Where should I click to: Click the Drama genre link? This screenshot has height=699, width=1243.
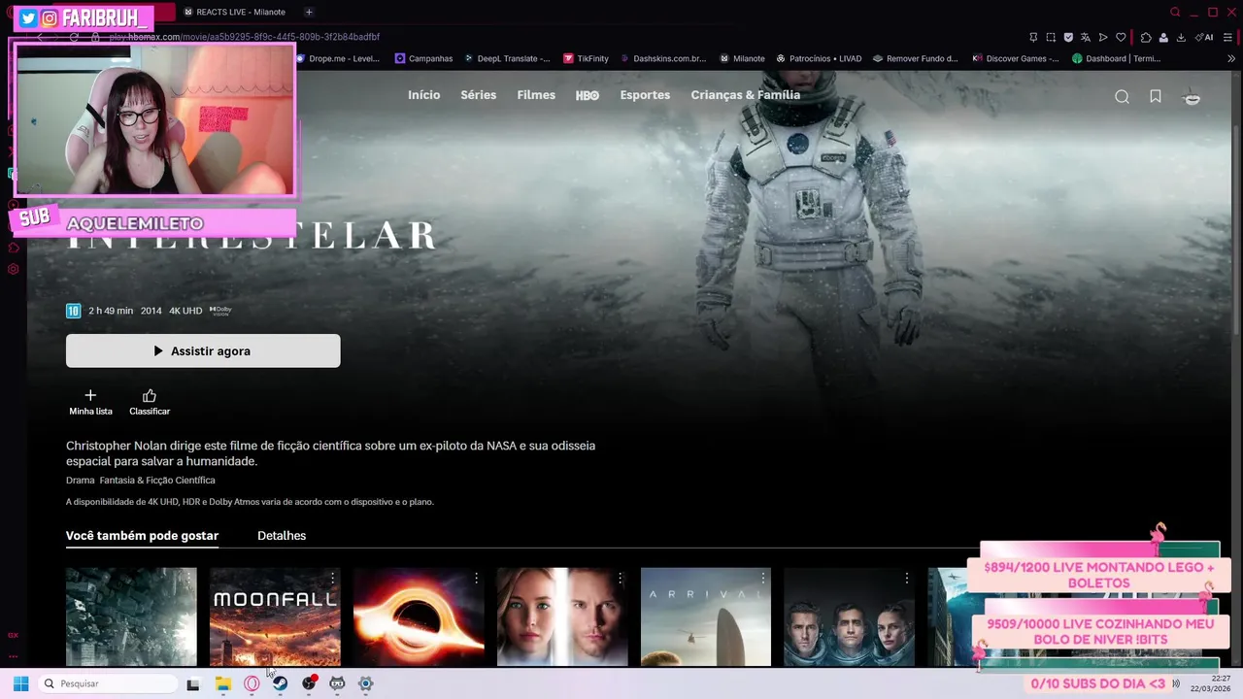[80, 481]
